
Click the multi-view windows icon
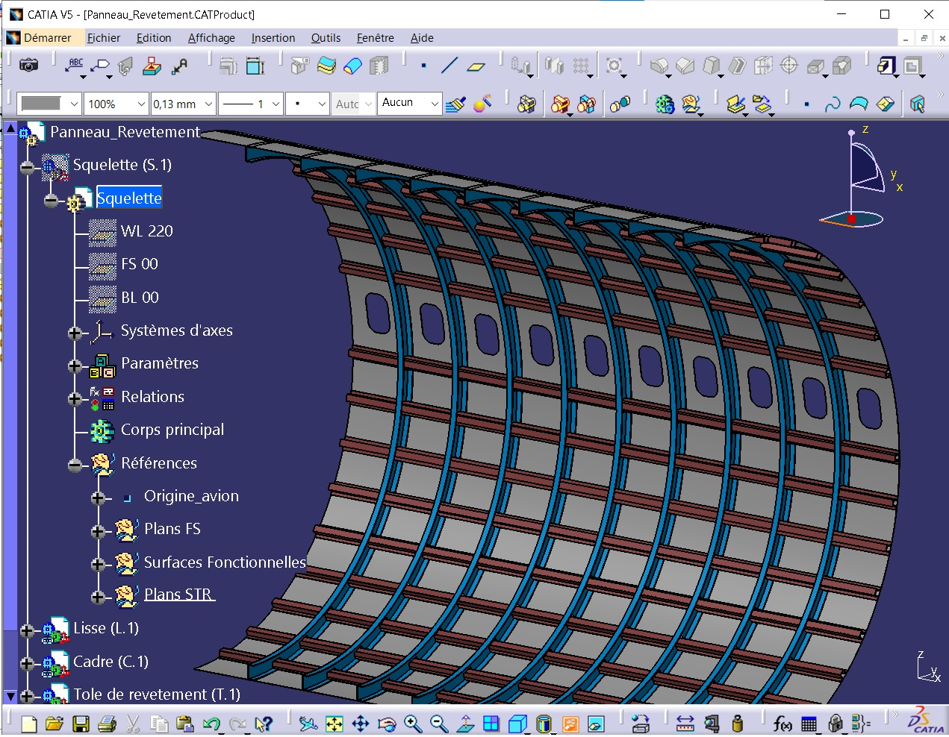[x=491, y=723]
